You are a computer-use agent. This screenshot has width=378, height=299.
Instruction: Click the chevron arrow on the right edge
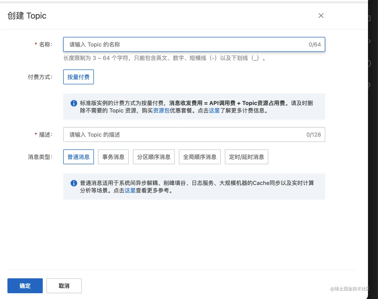click(x=369, y=41)
